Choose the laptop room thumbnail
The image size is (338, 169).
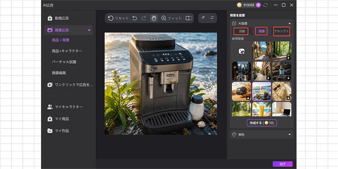tap(281, 109)
